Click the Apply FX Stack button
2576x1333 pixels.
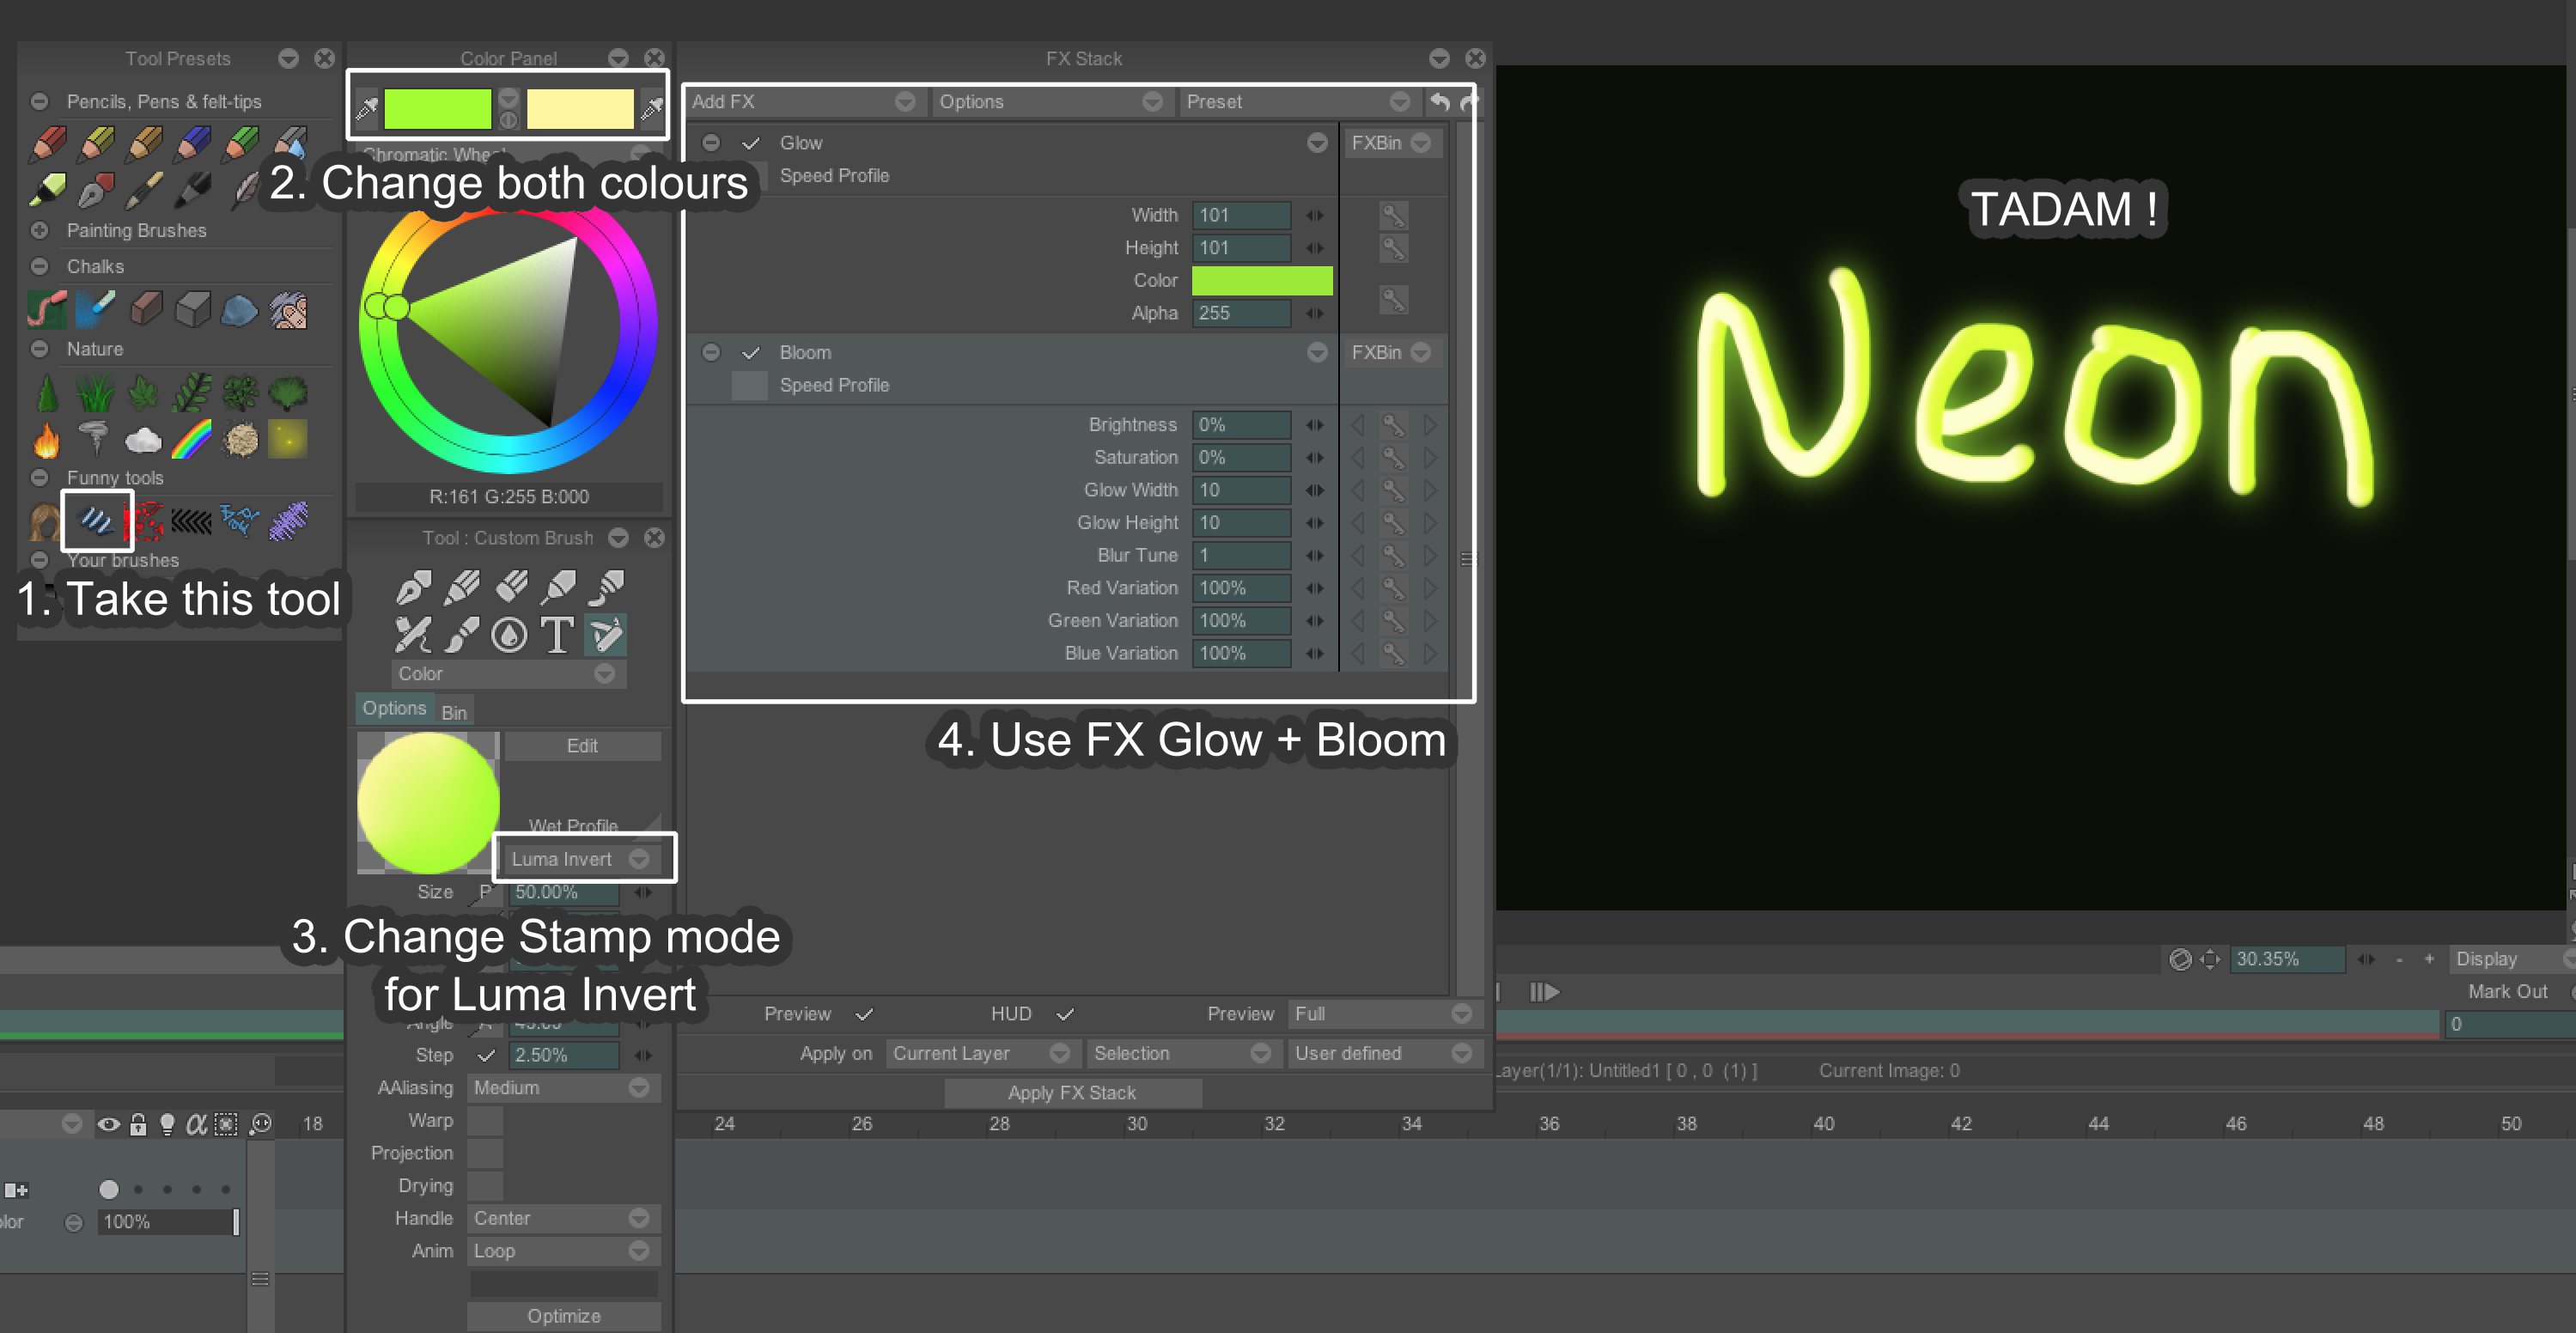1072,1093
